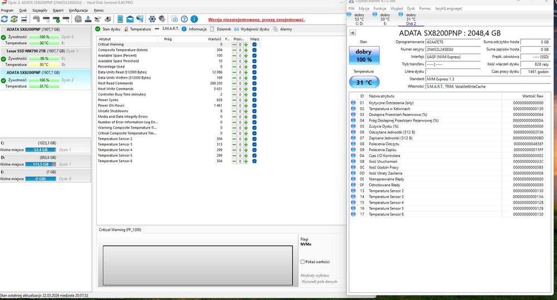This screenshot has height=300, width=557.
Task: Click the disk test icon with green checkmark
Action: (56, 19)
